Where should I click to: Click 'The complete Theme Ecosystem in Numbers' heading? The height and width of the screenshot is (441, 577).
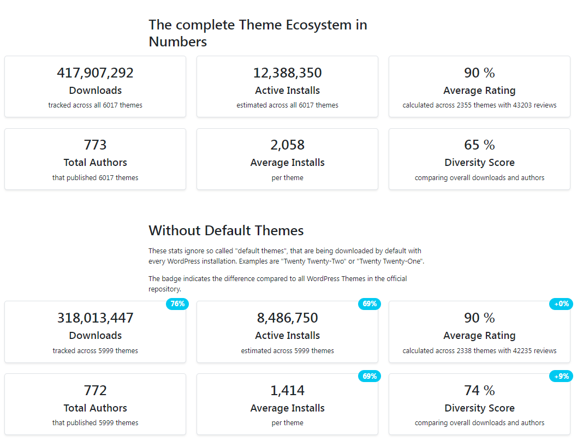pyautogui.click(x=258, y=33)
